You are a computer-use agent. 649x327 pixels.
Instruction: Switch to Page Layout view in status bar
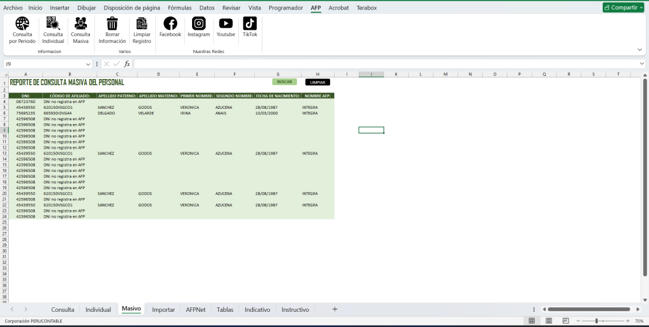[548, 321]
